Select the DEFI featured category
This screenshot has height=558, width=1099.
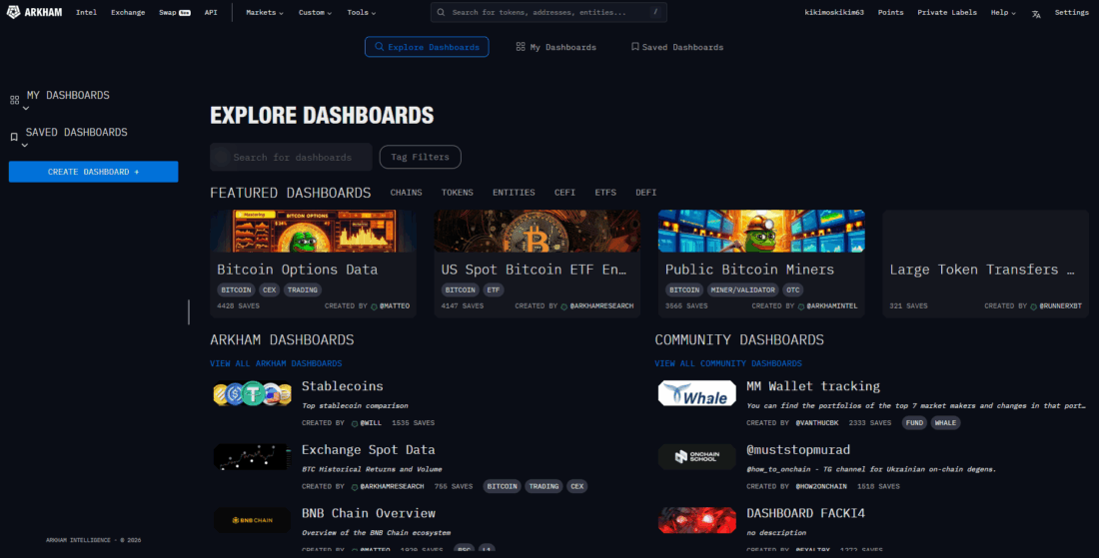(x=646, y=193)
